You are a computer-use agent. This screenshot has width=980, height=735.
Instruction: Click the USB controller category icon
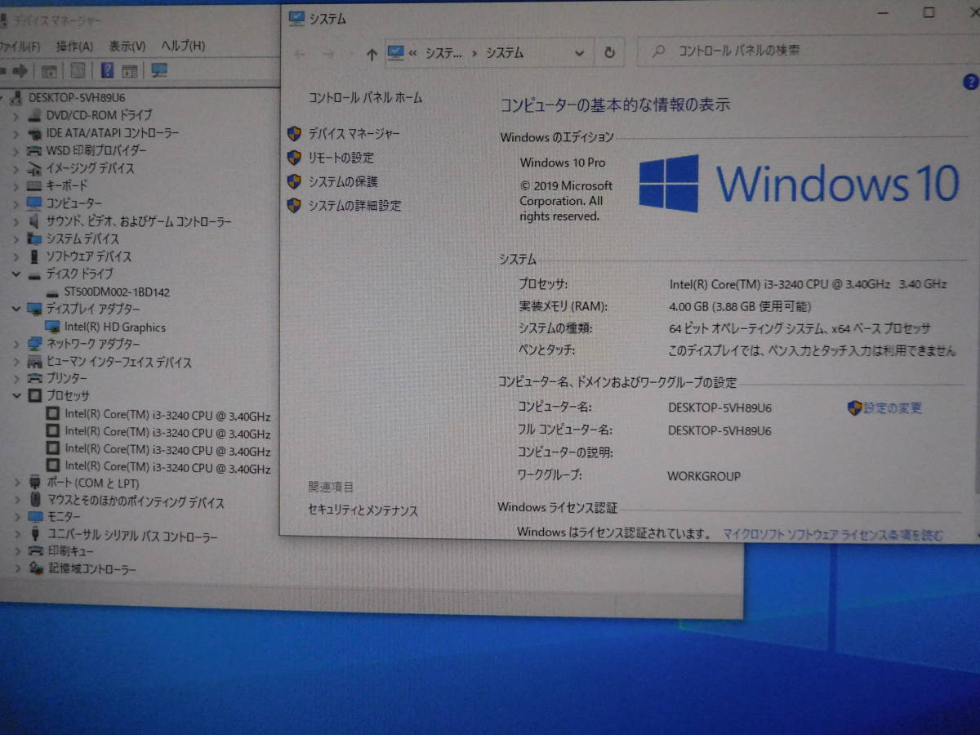coord(34,535)
